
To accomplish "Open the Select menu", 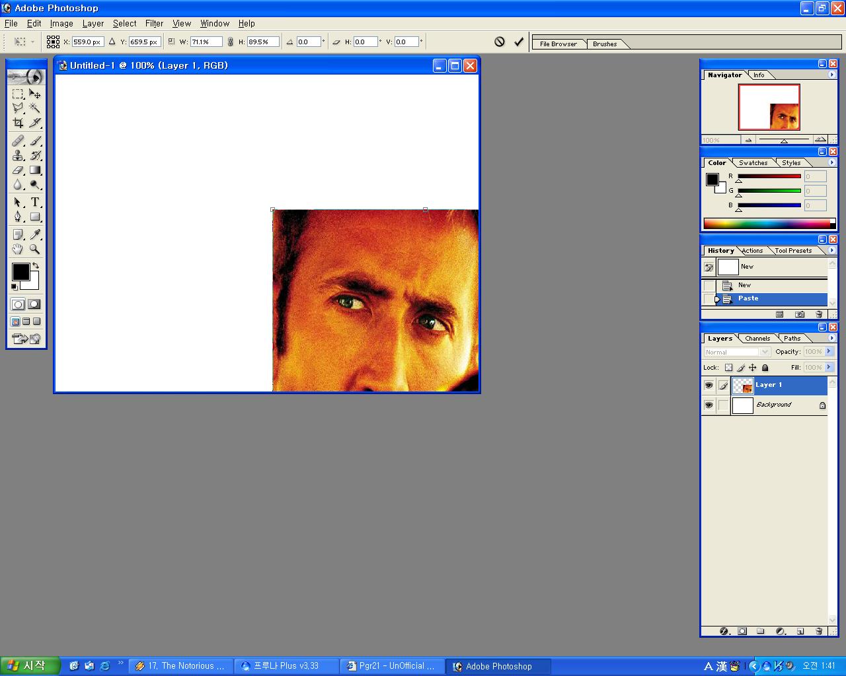I will (x=124, y=23).
